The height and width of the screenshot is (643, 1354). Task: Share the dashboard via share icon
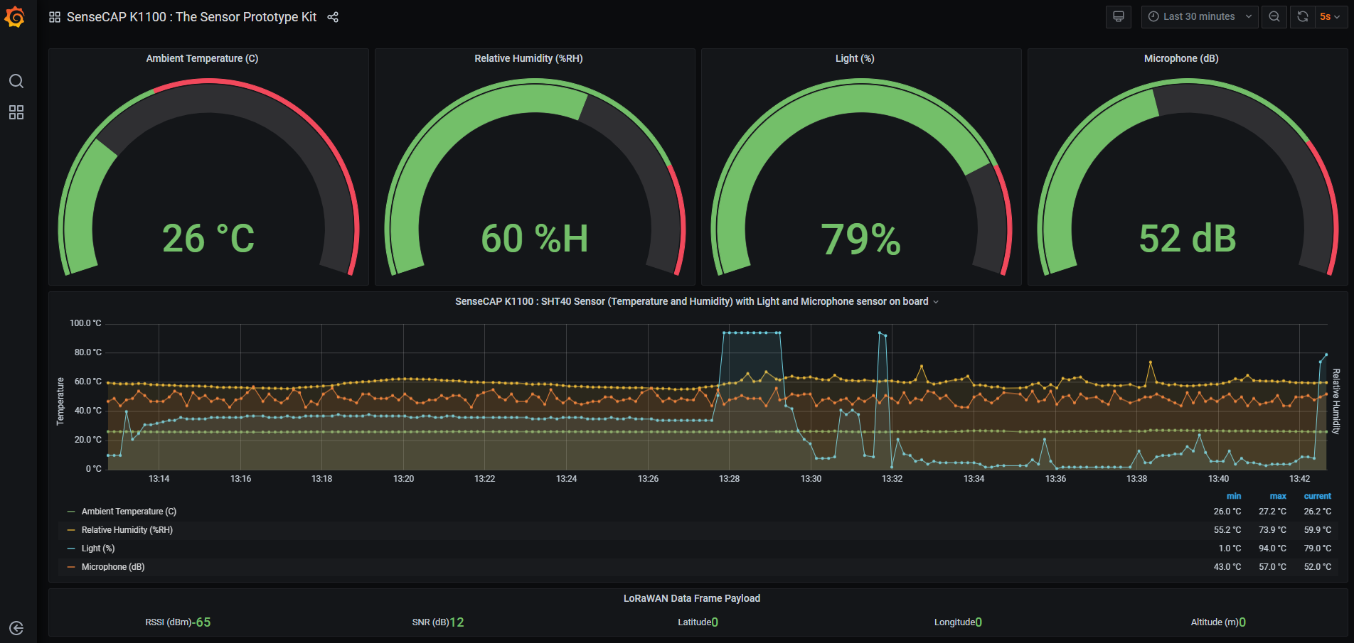tap(333, 17)
